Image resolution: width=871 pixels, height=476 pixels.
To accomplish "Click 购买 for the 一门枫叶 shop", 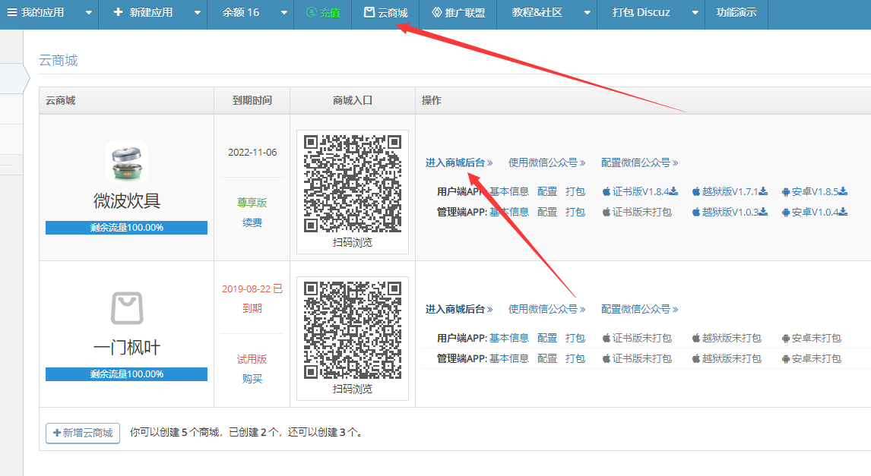I will [x=252, y=379].
